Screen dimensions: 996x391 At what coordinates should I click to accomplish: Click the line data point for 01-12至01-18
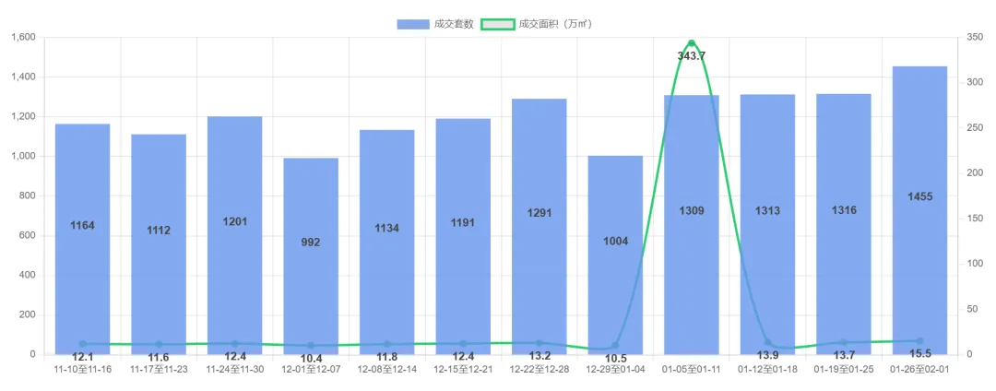pyautogui.click(x=768, y=342)
